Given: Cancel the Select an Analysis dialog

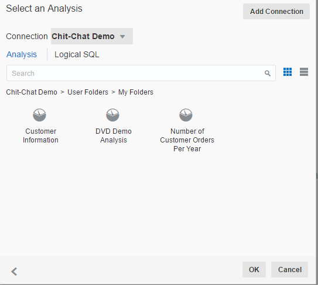Looking at the screenshot, I should 290,269.
